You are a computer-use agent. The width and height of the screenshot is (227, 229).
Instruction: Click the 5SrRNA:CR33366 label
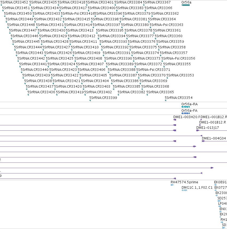(x=158, y=8)
